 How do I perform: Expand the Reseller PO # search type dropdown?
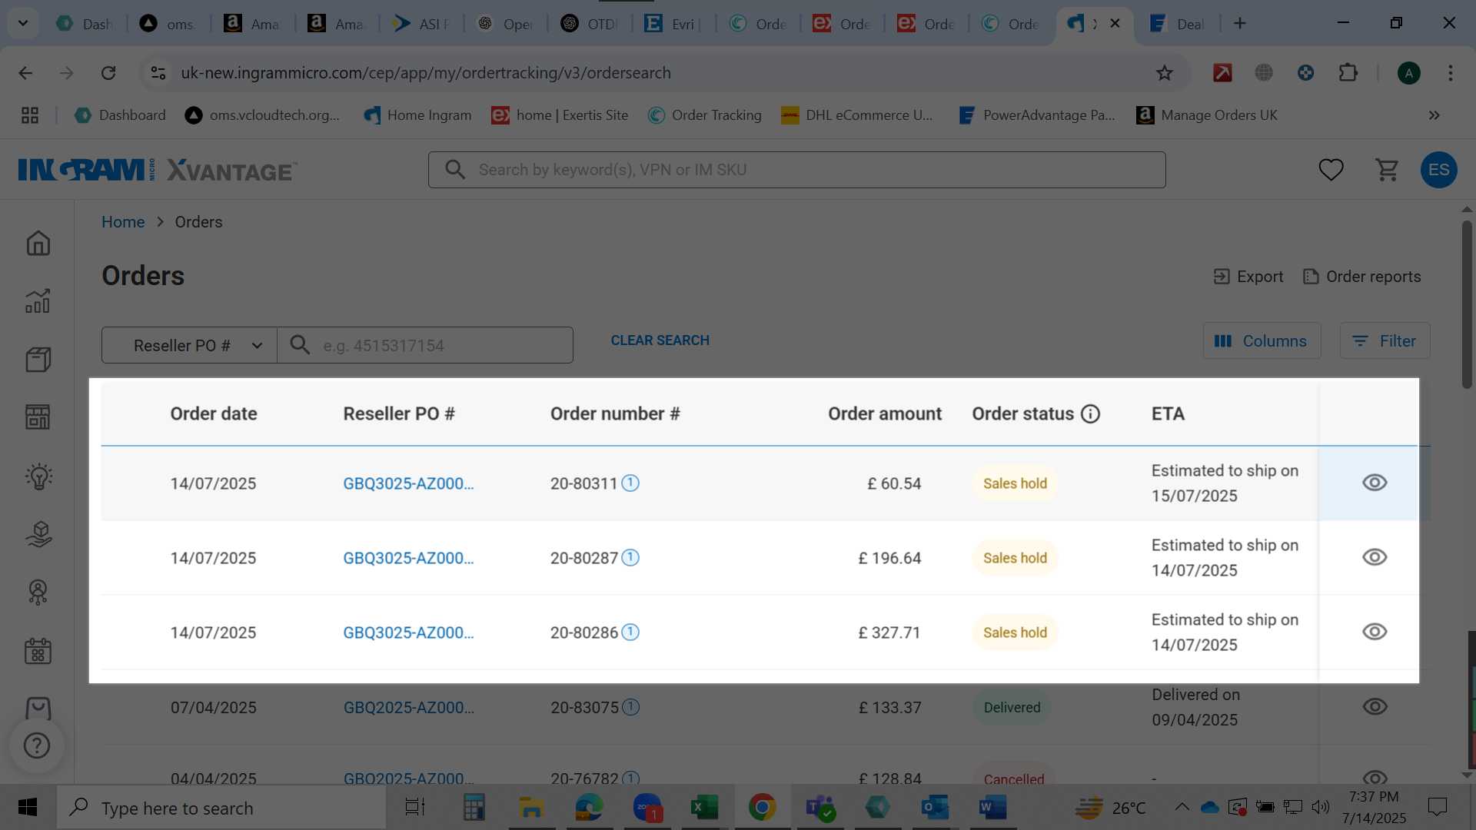[189, 346]
